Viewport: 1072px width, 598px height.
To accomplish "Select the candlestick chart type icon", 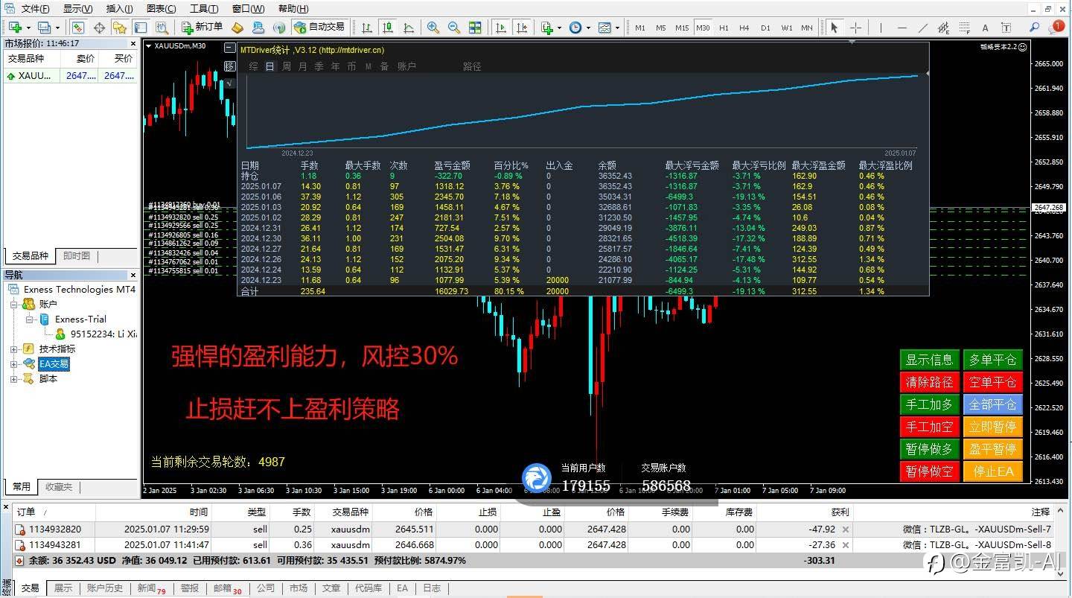I will coord(388,28).
